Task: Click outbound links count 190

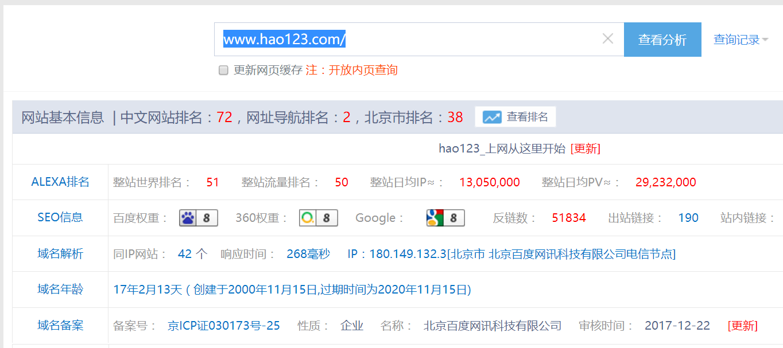Action: pos(688,218)
